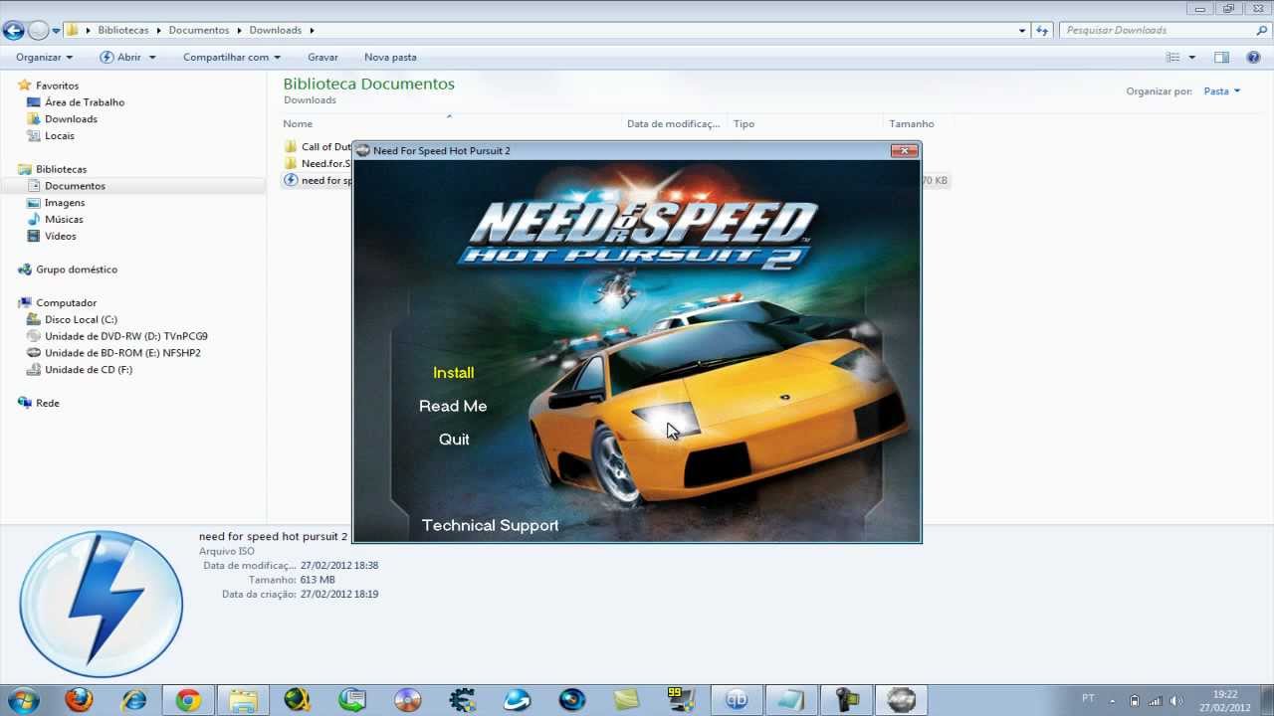This screenshot has height=716, width=1274.
Task: Switch to Google Chrome on the taskbar
Action: coord(188,700)
